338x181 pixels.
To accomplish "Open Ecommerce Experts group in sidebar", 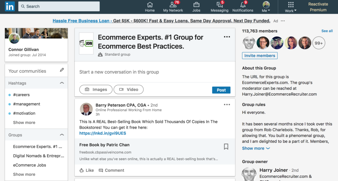I will point(38,146).
